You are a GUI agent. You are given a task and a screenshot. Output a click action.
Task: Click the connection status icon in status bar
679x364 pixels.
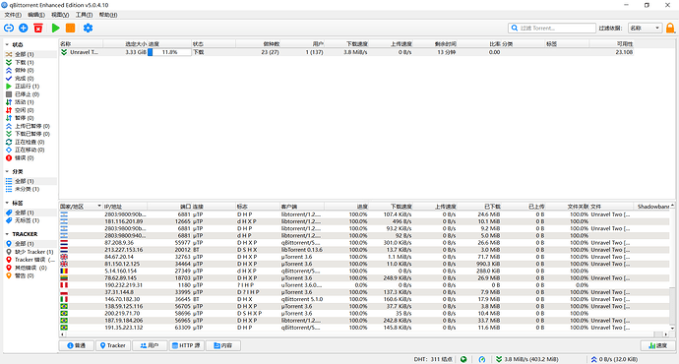coord(463,359)
